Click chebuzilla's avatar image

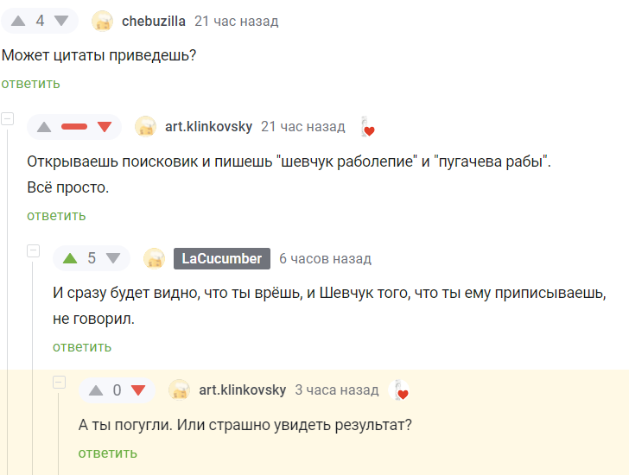[102, 22]
